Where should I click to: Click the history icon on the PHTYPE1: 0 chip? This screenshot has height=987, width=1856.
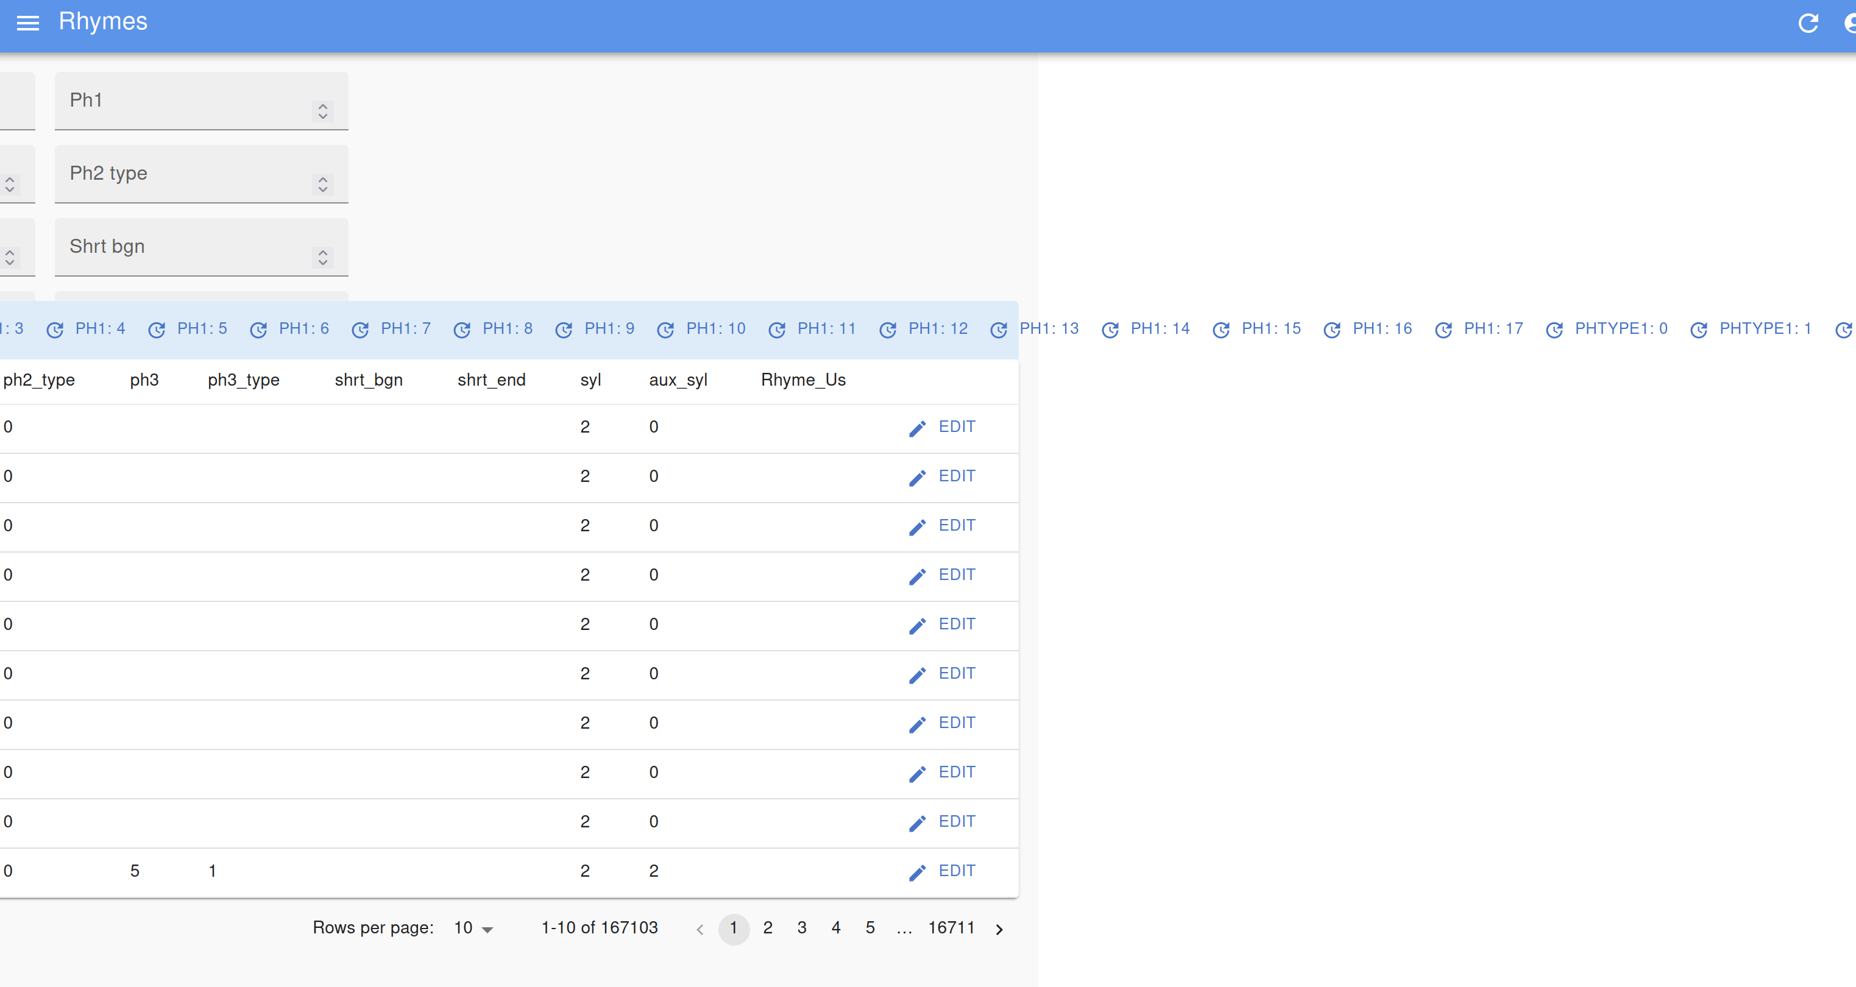1554,330
